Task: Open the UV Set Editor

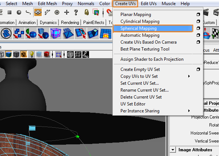Action: point(133,104)
